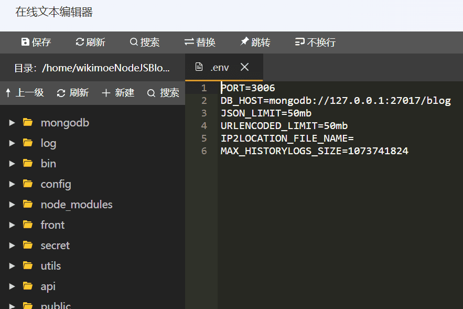Click the top toolbar Refresh (刷新) icon

[x=80, y=42]
